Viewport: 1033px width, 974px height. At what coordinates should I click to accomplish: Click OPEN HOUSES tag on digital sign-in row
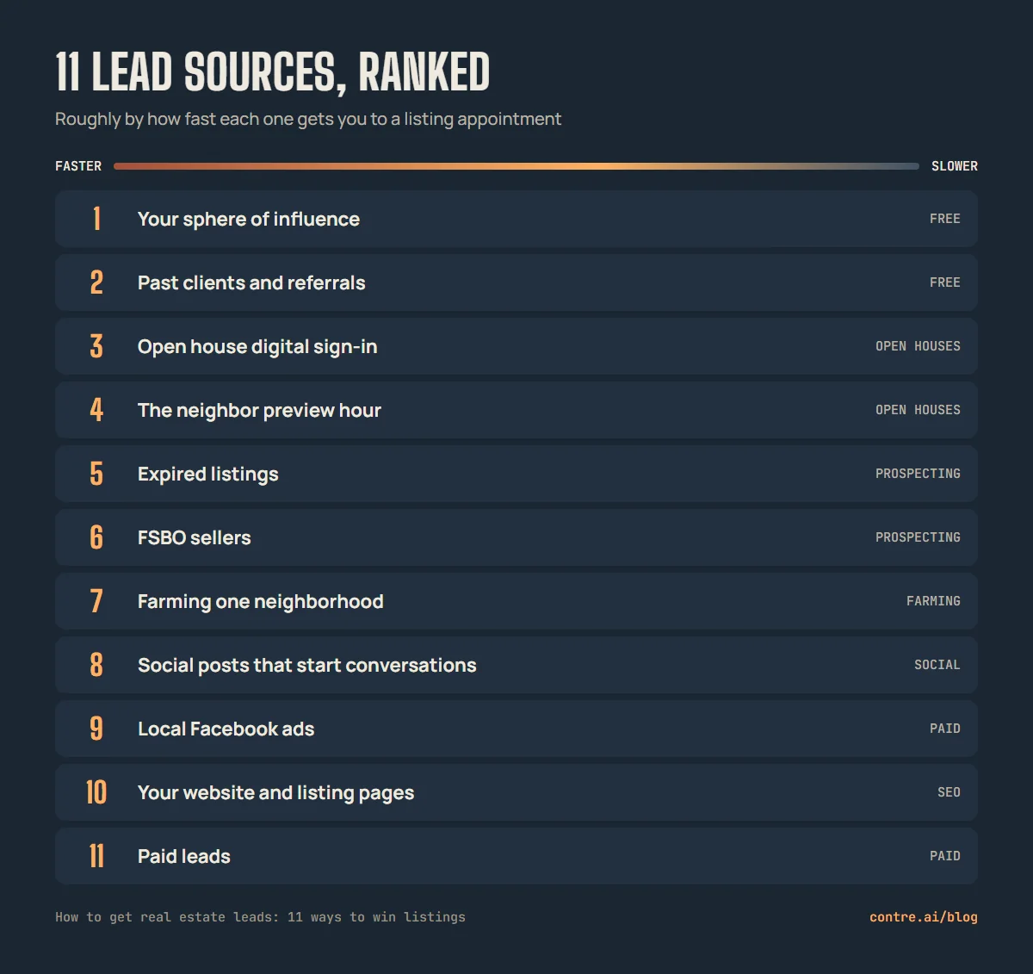click(x=918, y=346)
